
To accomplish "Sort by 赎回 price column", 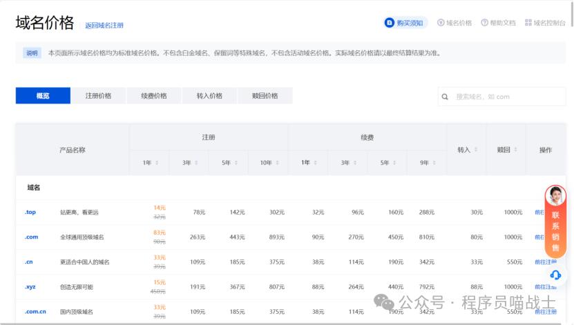I will pyautogui.click(x=515, y=150).
